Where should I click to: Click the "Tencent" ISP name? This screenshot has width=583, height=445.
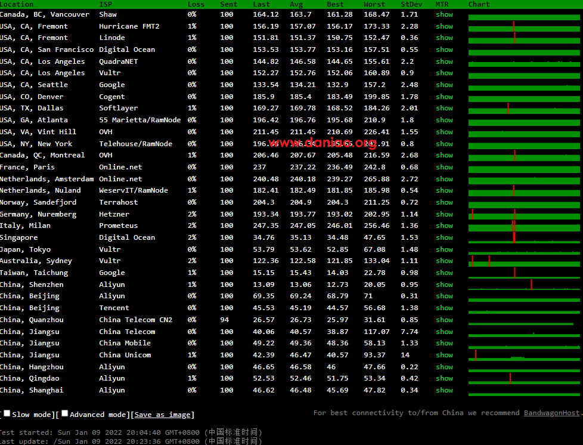pos(114,308)
